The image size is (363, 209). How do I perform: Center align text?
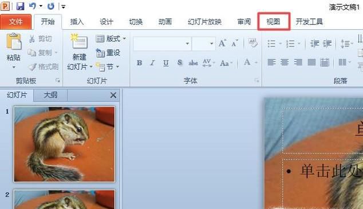click(285, 62)
